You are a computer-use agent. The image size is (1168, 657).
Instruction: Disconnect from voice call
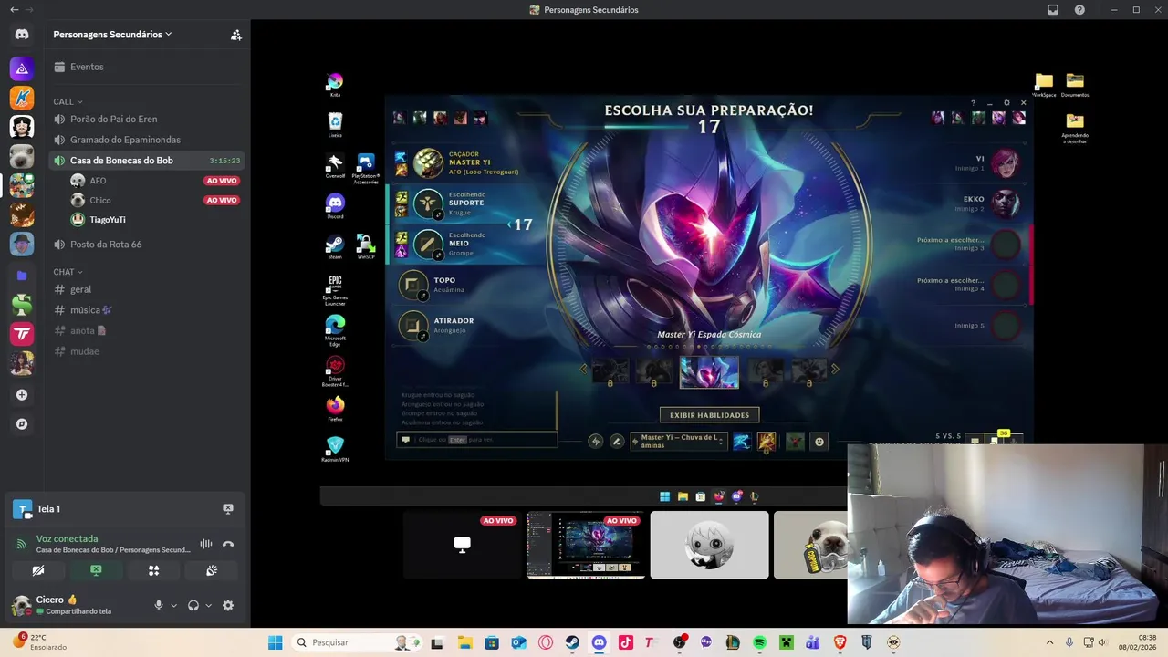[x=228, y=544]
